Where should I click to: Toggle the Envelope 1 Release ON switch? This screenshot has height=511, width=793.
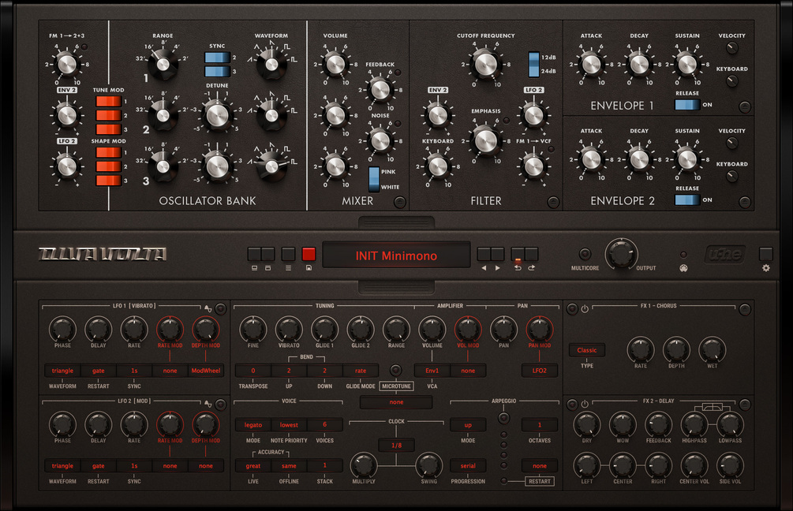(x=687, y=105)
